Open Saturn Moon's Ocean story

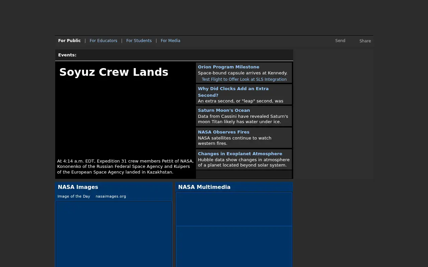[224, 110]
